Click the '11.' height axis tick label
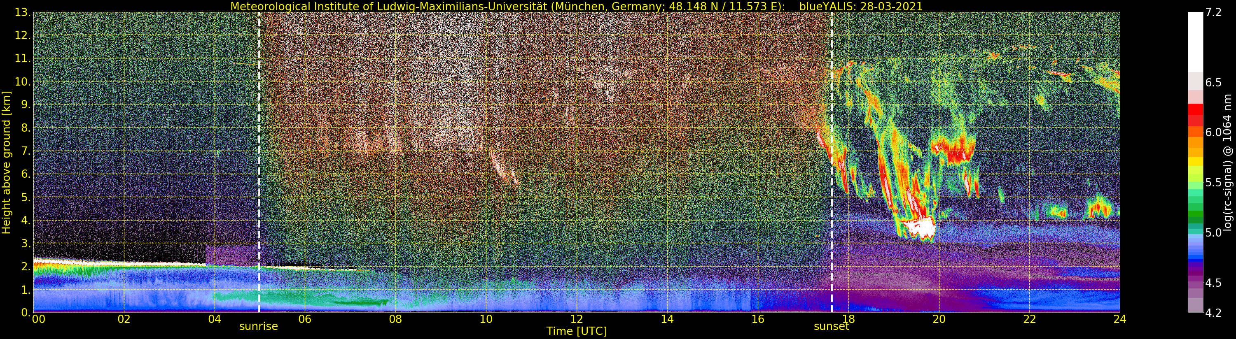This screenshot has width=1236, height=339. (x=23, y=58)
